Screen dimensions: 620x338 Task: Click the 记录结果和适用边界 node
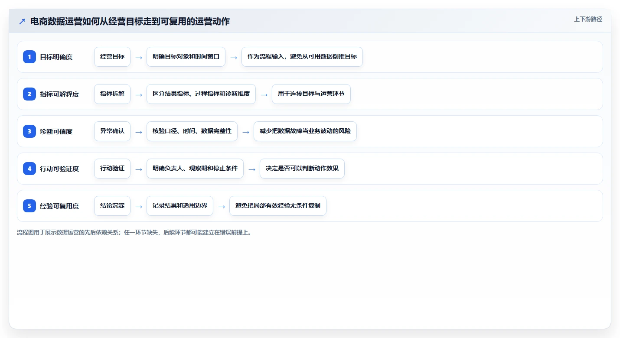[180, 206]
